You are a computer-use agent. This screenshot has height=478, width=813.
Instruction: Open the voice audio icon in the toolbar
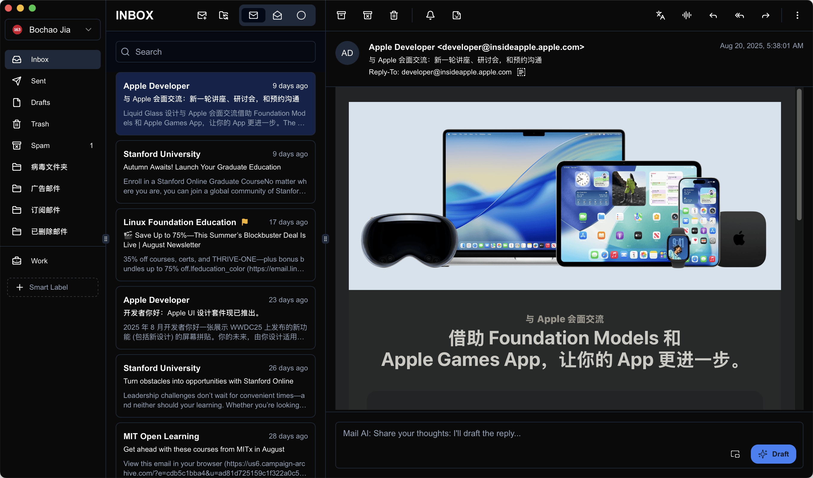687,15
